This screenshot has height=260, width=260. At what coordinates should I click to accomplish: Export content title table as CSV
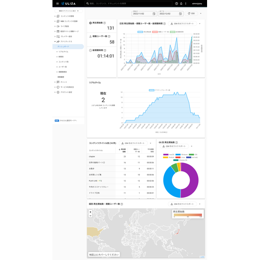133,143
